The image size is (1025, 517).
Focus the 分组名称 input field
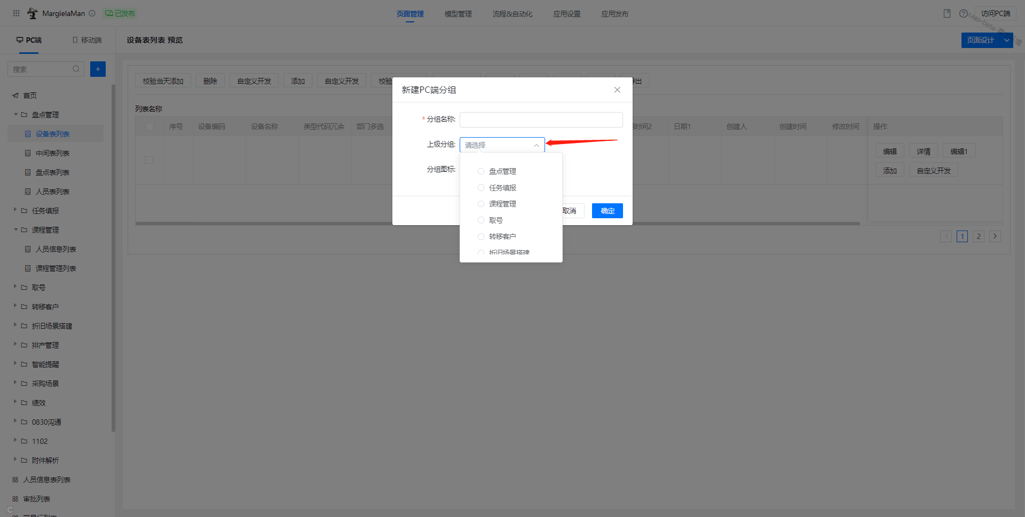pos(541,120)
